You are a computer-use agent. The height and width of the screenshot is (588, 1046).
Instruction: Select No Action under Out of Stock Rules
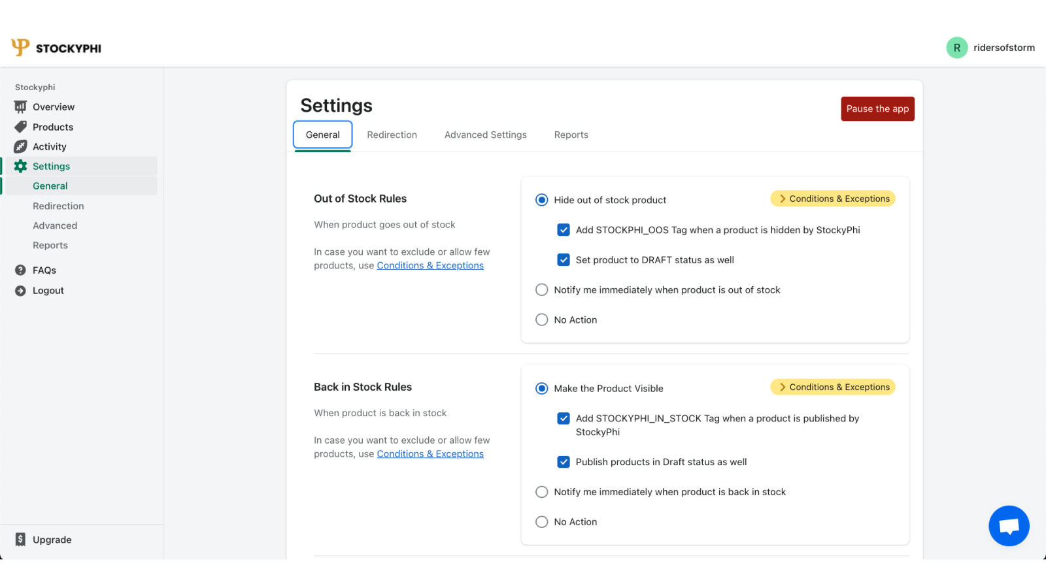click(542, 319)
